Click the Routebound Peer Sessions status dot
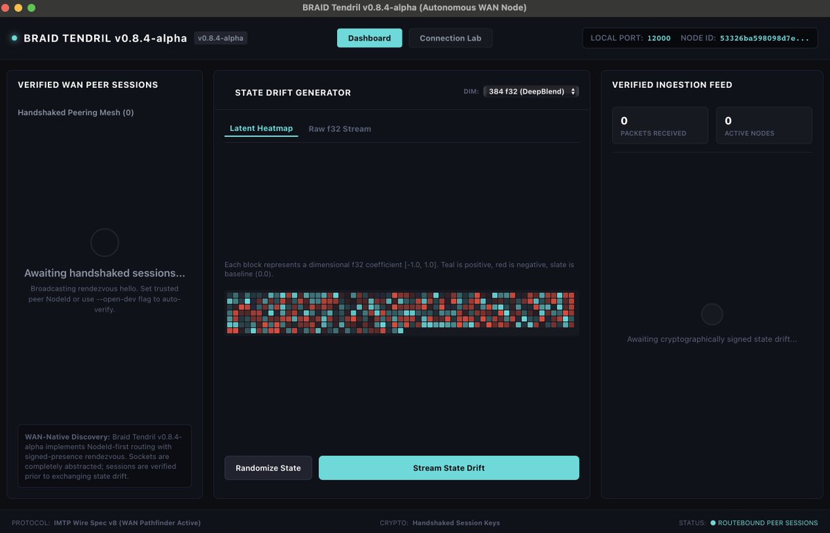830x533 pixels. click(713, 523)
